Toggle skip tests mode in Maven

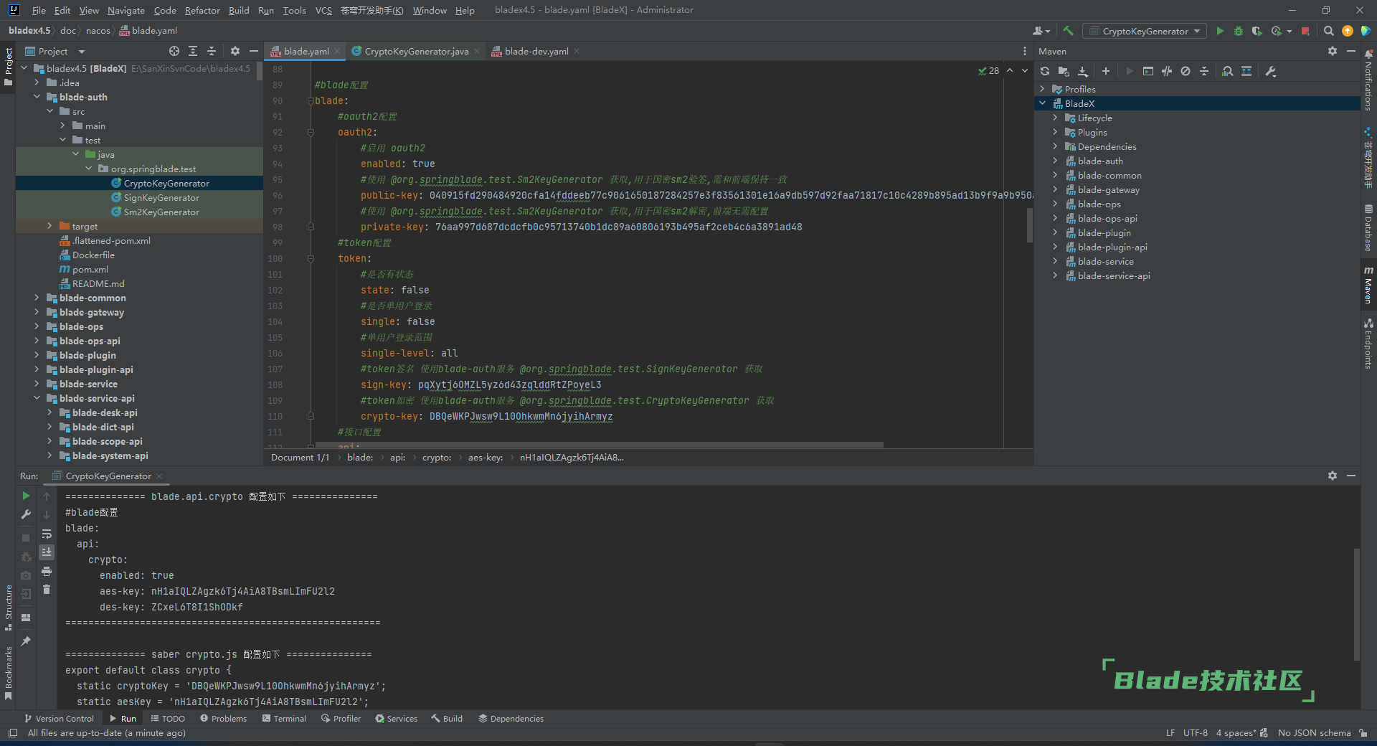[1186, 71]
